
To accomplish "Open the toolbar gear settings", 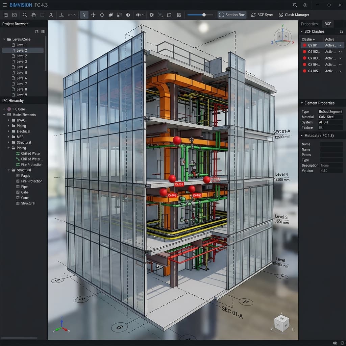I will pyautogui.click(x=152, y=15).
